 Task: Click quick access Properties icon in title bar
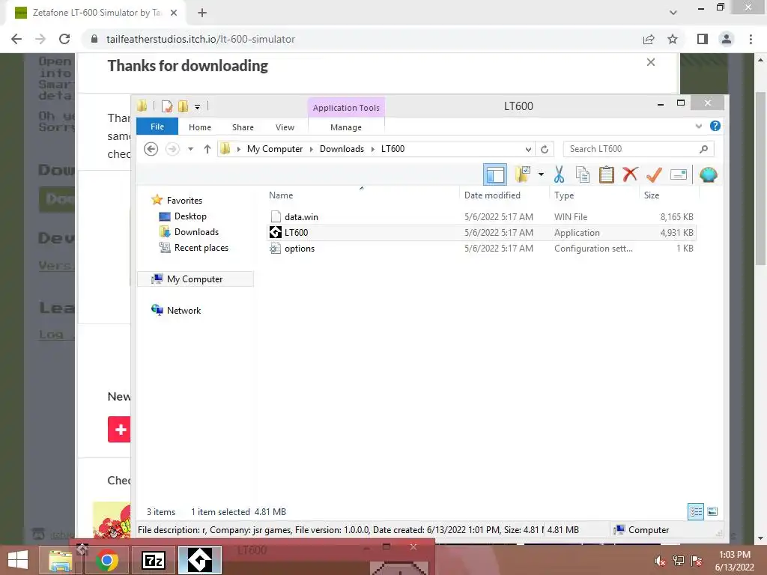point(167,106)
